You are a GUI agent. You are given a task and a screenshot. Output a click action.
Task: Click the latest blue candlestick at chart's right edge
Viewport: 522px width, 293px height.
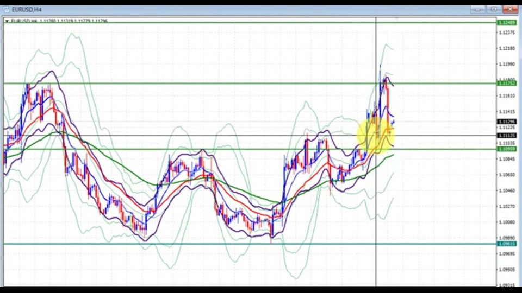coord(394,123)
